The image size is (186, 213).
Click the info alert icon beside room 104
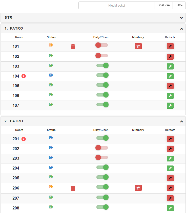click(x=24, y=76)
